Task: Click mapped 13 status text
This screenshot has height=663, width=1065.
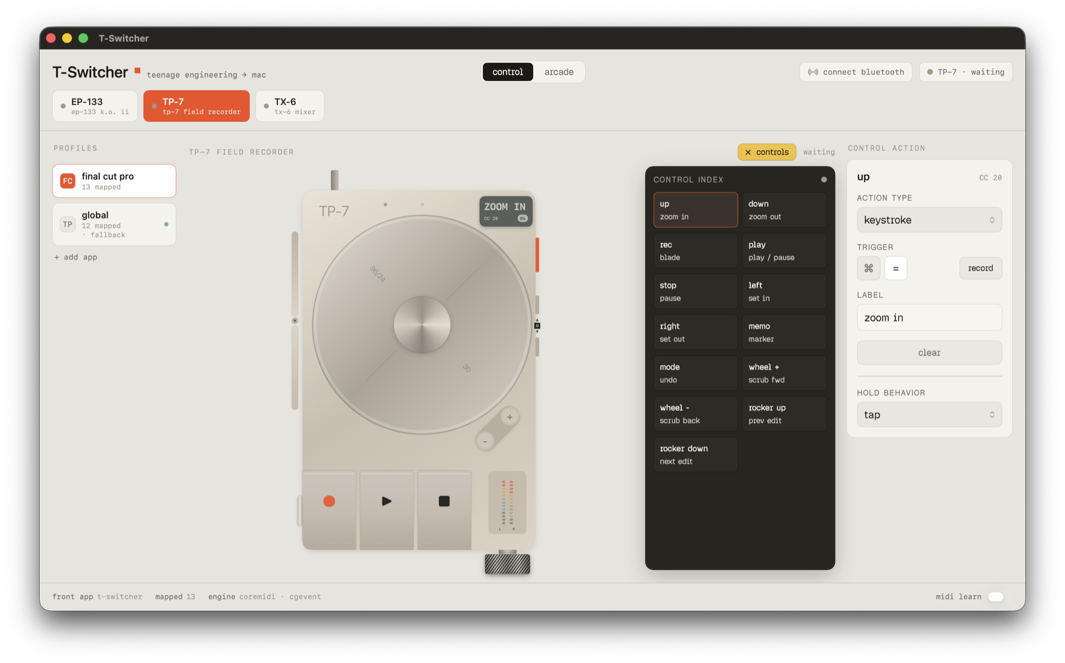Action: (x=175, y=597)
